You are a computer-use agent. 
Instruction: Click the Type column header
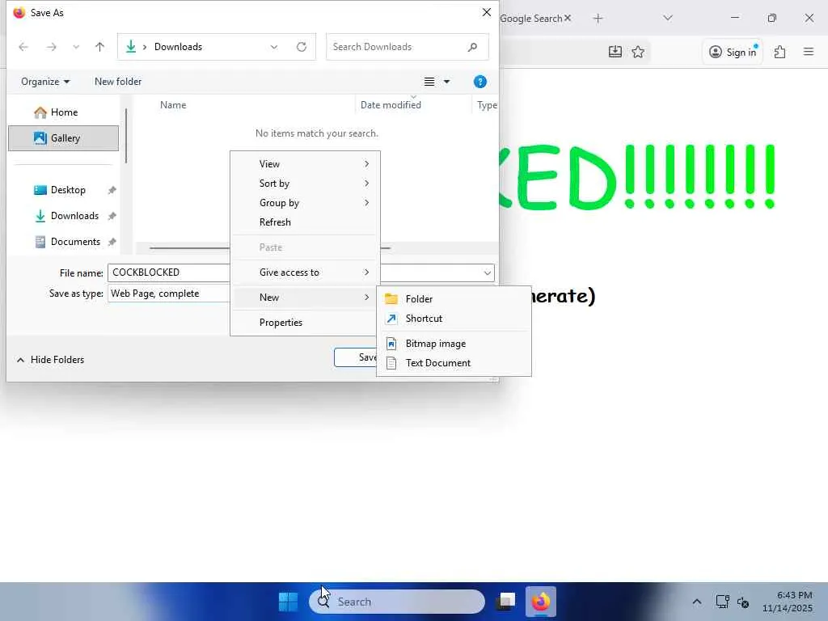pyautogui.click(x=486, y=105)
